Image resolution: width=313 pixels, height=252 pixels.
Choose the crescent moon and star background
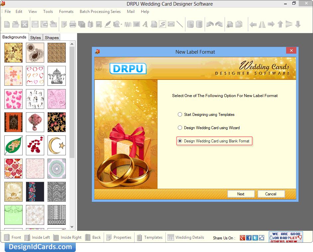[x=57, y=145]
